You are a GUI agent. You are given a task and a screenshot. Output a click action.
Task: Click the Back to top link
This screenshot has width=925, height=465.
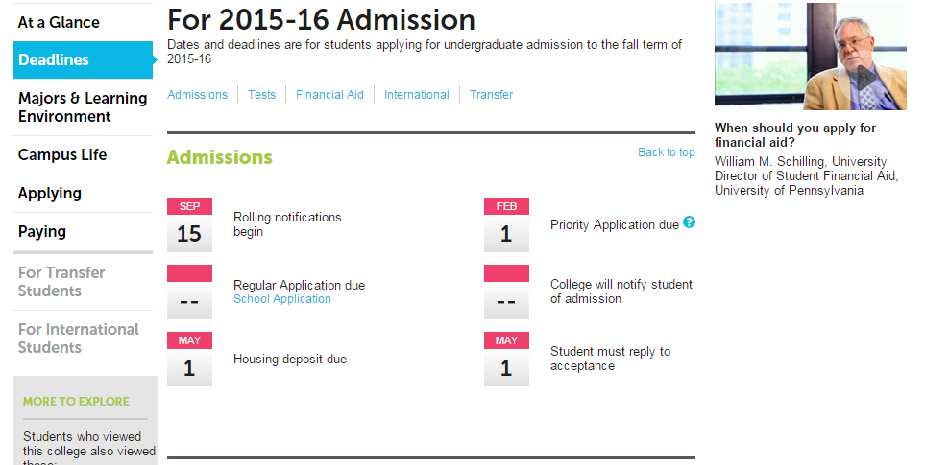click(666, 152)
